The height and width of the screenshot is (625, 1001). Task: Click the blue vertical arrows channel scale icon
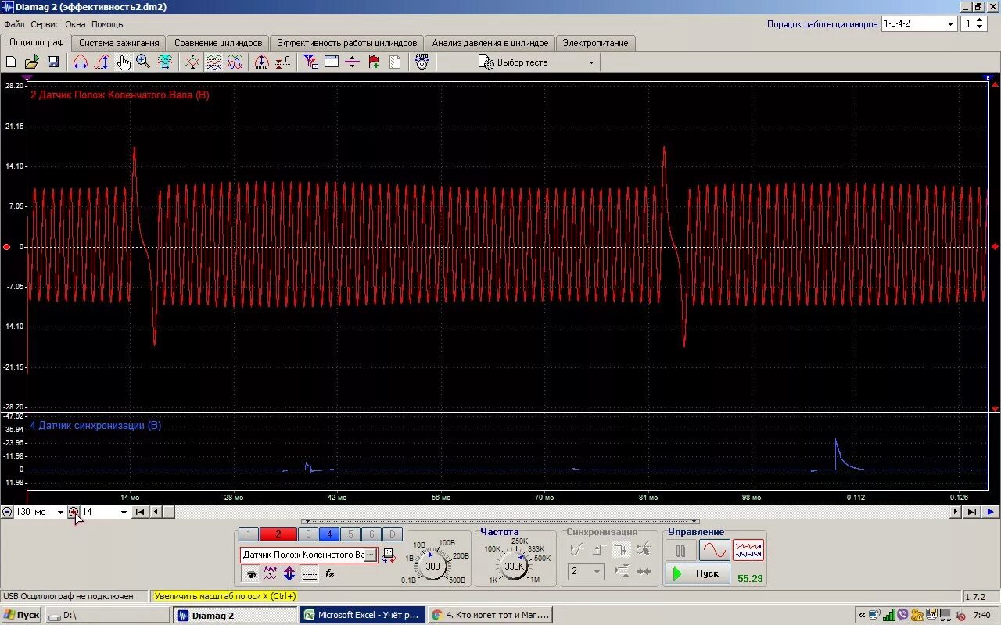pyautogui.click(x=289, y=573)
